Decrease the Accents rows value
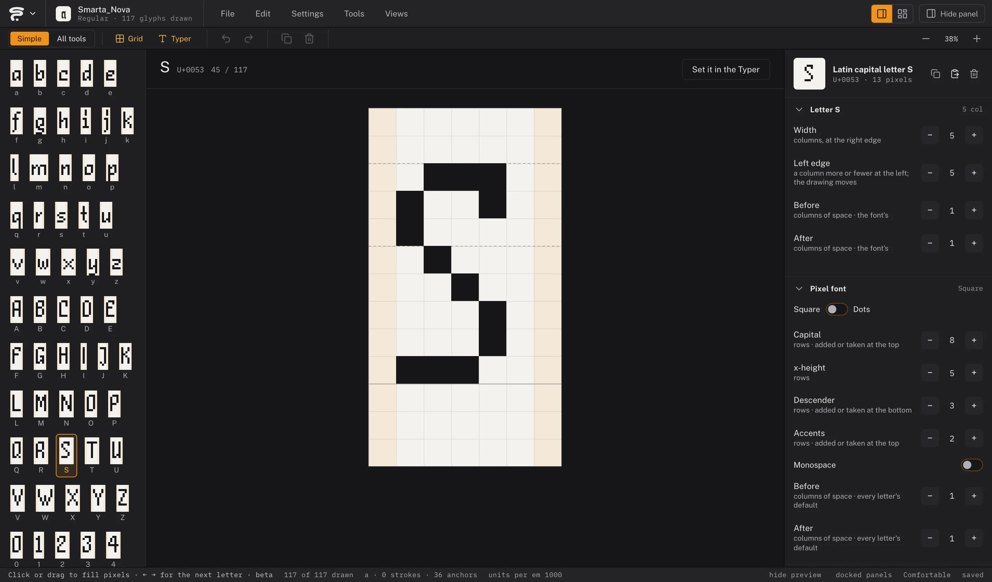992x582 pixels. point(930,438)
